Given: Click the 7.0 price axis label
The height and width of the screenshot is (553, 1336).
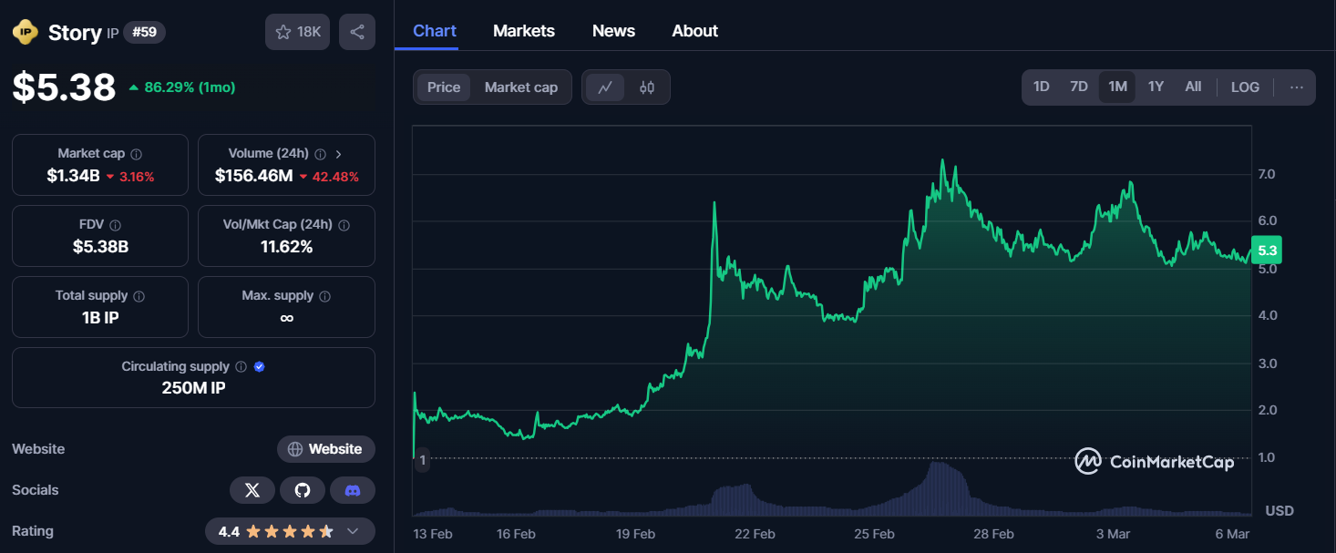Looking at the screenshot, I should pos(1266,174).
